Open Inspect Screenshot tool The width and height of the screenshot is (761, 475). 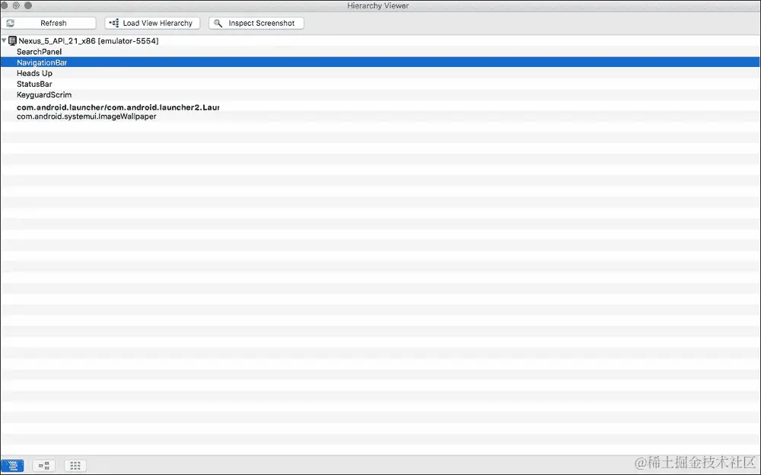click(256, 24)
